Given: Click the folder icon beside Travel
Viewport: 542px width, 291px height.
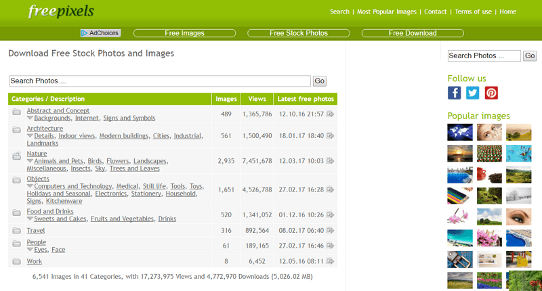Looking at the screenshot, I should coord(16,230).
